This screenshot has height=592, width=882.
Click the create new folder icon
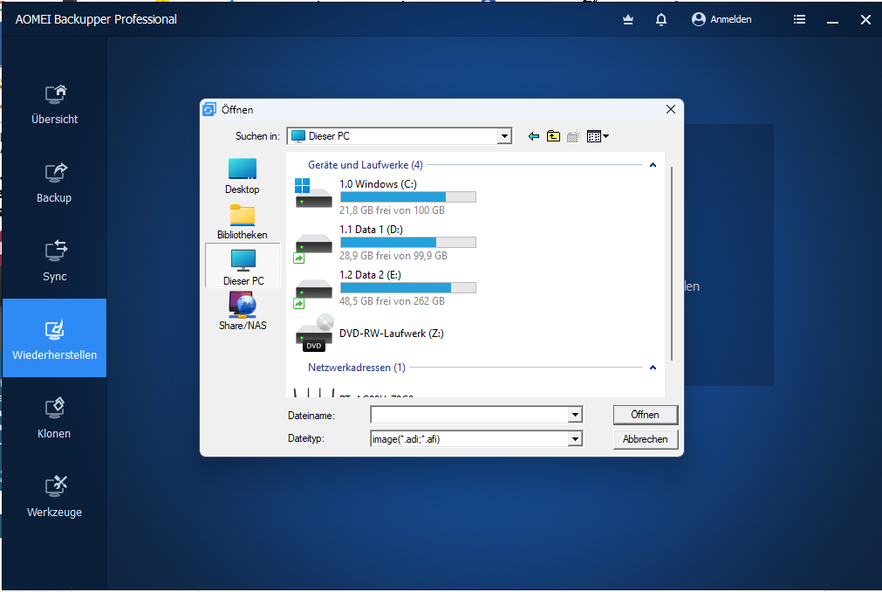(573, 136)
